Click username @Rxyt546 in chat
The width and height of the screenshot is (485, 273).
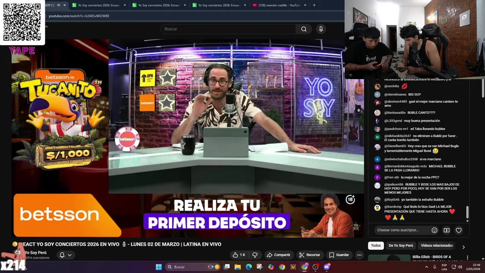(x=392, y=199)
